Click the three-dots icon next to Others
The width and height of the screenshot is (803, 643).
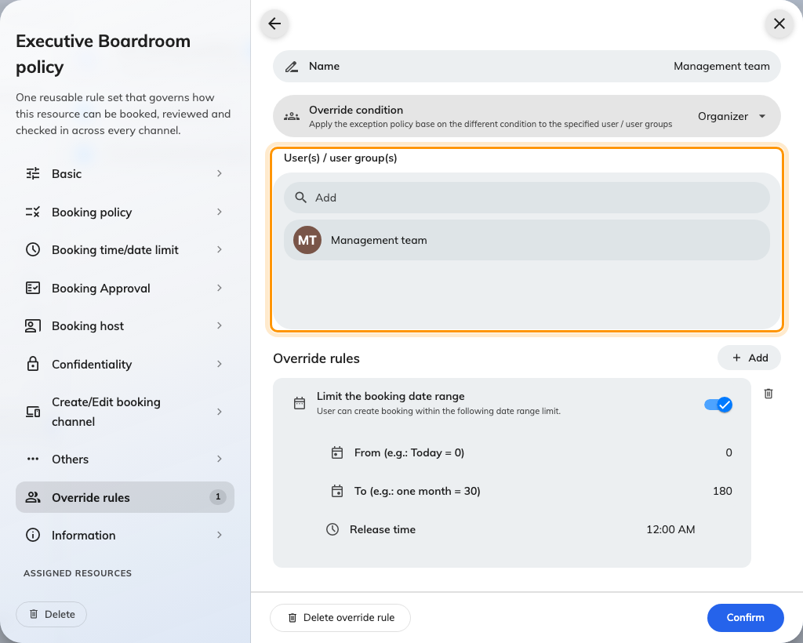pyautogui.click(x=33, y=459)
